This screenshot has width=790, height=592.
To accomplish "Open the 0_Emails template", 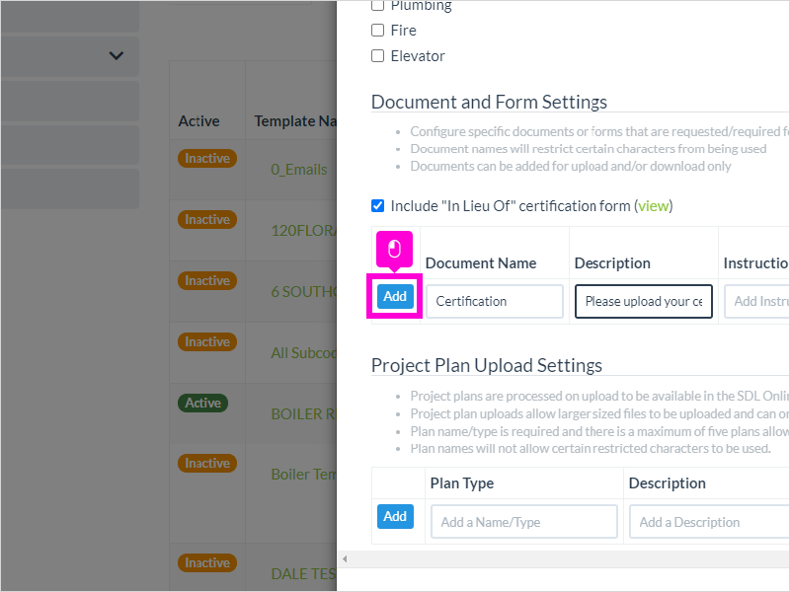I will (x=299, y=170).
